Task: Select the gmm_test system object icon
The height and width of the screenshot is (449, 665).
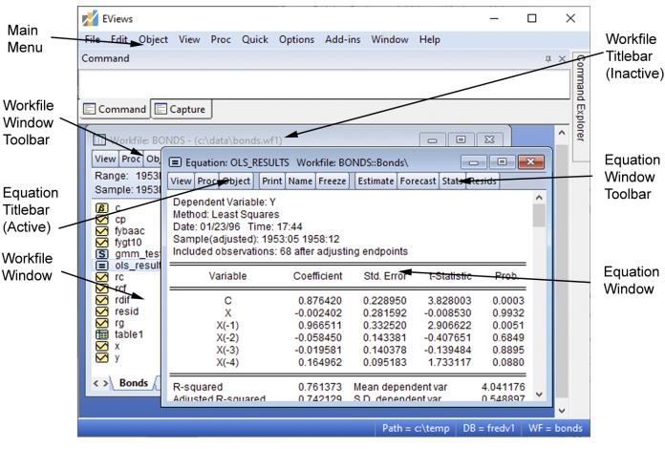Action: [x=102, y=253]
